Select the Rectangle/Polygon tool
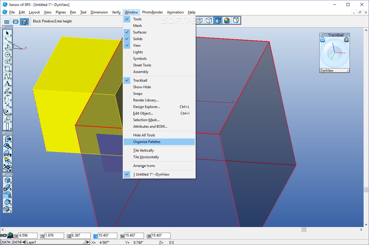The height and width of the screenshot is (245, 369). pyautogui.click(x=7, y=69)
